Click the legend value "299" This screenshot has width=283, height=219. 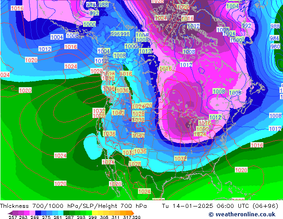tap(92, 217)
